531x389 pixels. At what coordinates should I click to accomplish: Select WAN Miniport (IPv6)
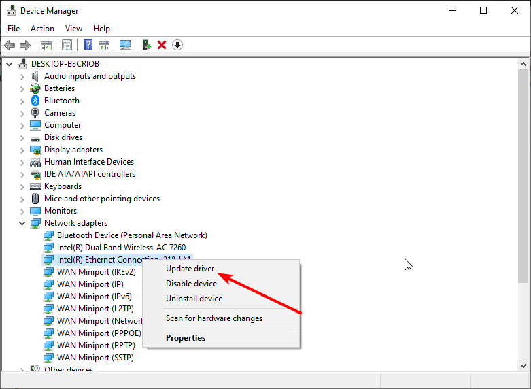click(94, 296)
